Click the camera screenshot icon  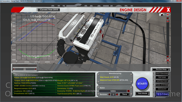162,15
